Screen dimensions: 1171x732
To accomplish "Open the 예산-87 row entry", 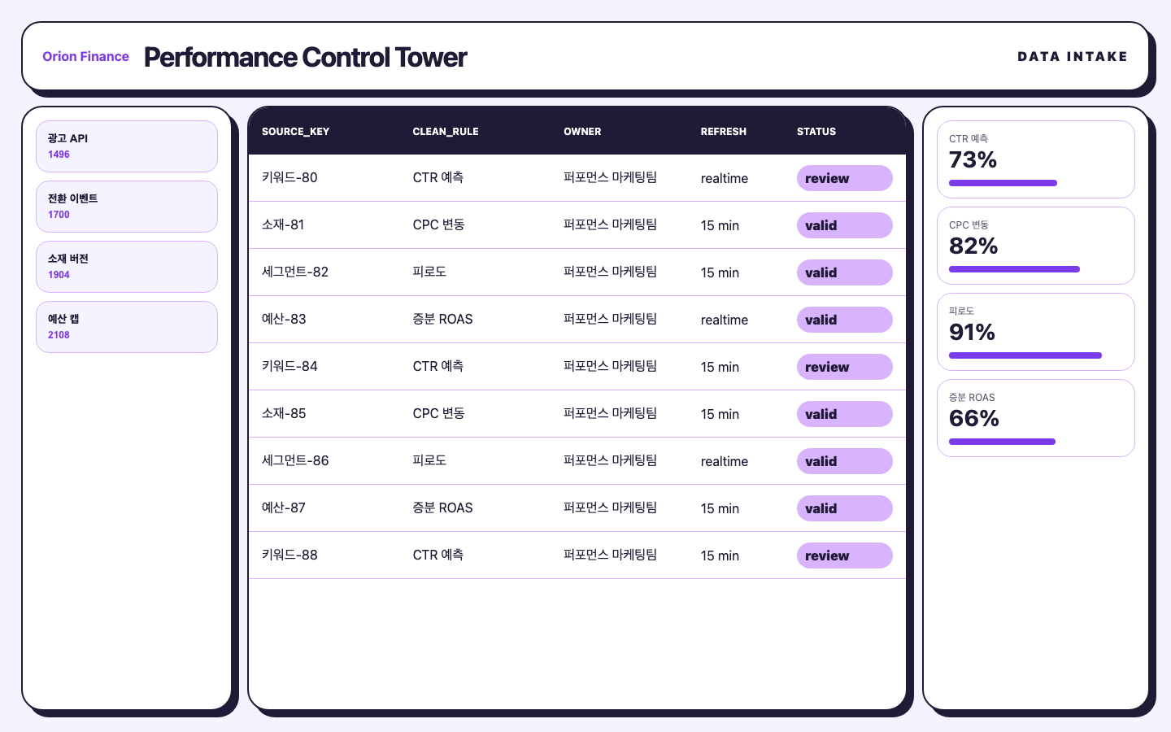I will (577, 508).
